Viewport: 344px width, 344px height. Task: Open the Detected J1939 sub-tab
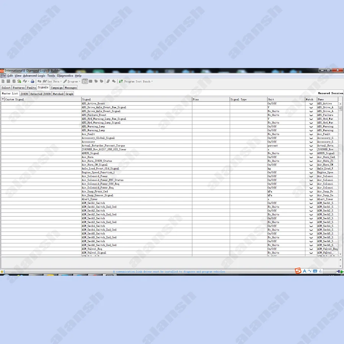tap(41, 94)
